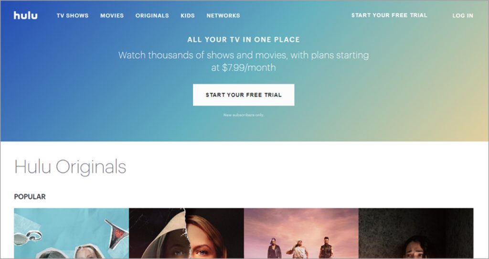
Task: Click the hulu logo
Action: [26, 15]
